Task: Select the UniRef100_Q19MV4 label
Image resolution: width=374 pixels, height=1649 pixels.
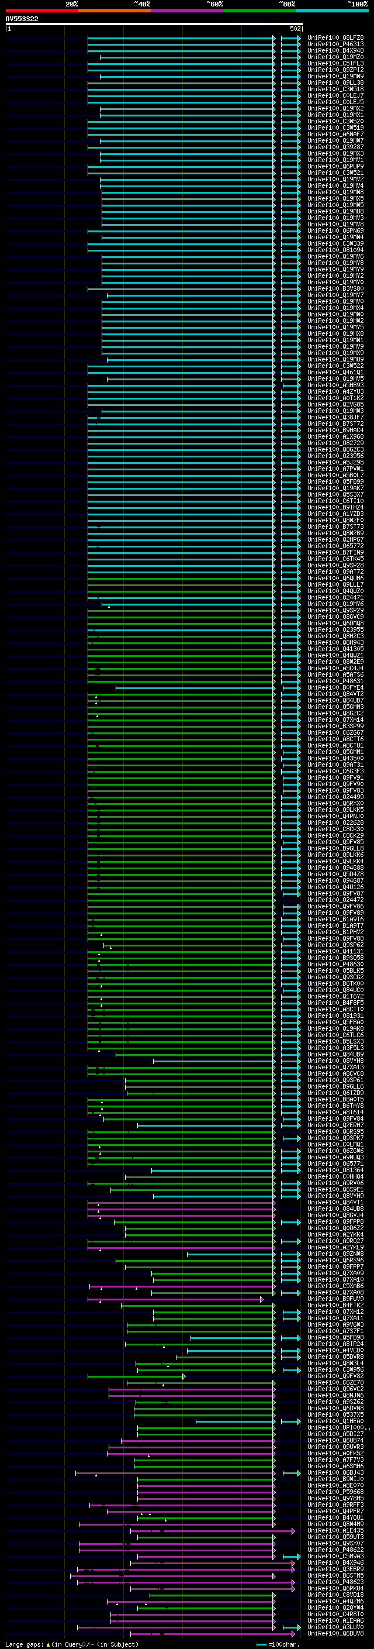Action: point(335,185)
